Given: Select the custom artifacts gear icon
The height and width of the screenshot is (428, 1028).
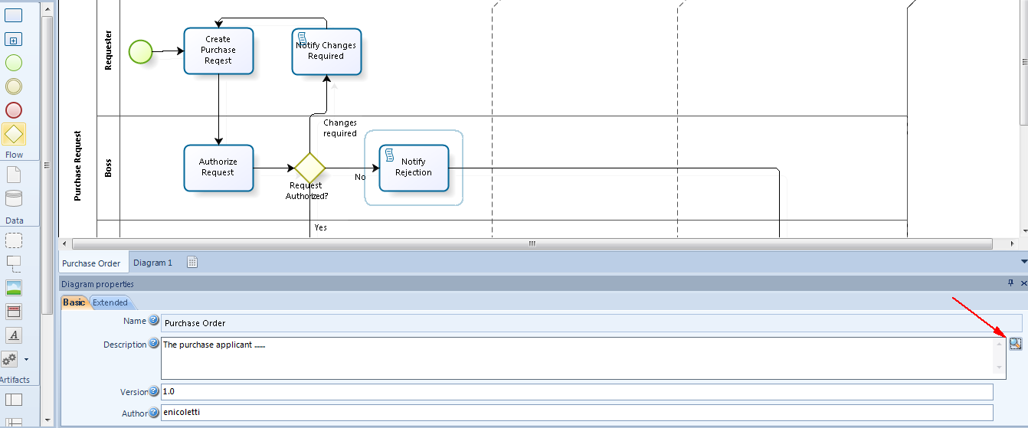Looking at the screenshot, I should pyautogui.click(x=10, y=359).
